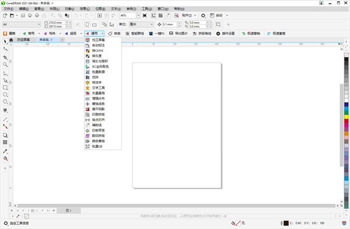Click the 魔镜 plugin button
Screen dimensions: 350x229
(9, 33)
